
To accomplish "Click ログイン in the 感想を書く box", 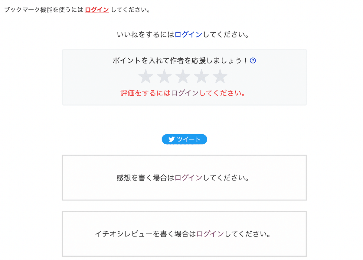I will pos(188,178).
